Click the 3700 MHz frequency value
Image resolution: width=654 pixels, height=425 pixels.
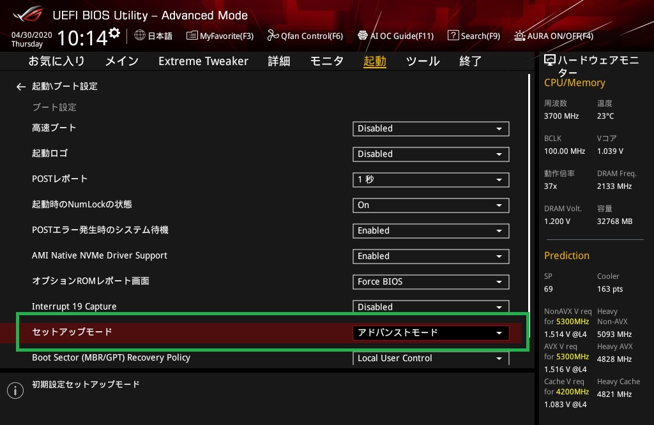click(561, 116)
